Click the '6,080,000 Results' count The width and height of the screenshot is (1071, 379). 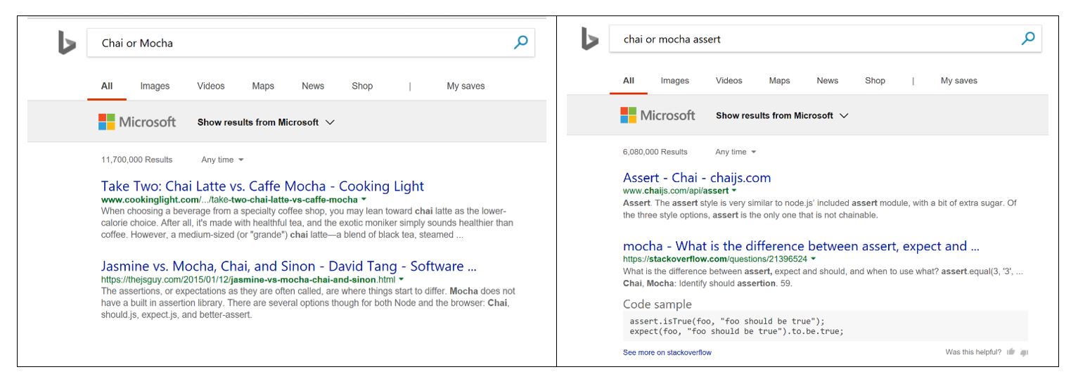(655, 152)
